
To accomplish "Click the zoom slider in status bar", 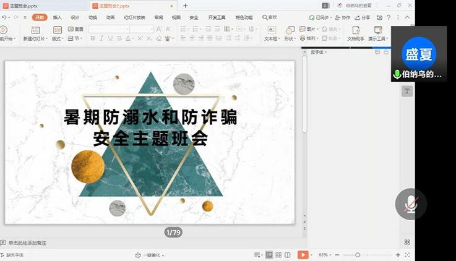I will tap(358, 255).
